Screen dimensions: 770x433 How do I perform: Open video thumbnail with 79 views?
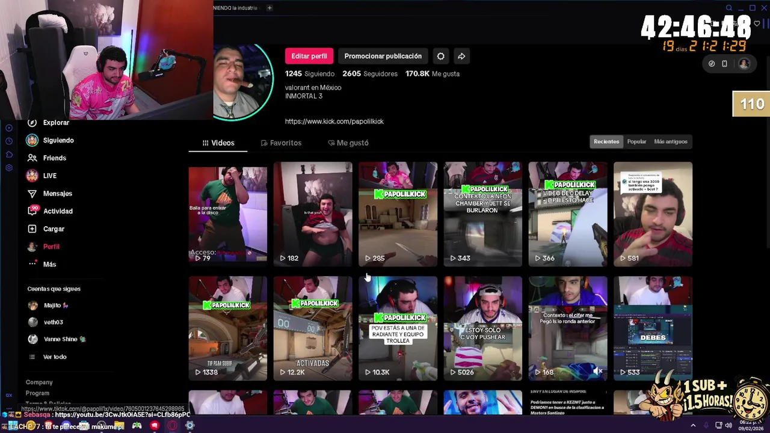pyautogui.click(x=228, y=214)
